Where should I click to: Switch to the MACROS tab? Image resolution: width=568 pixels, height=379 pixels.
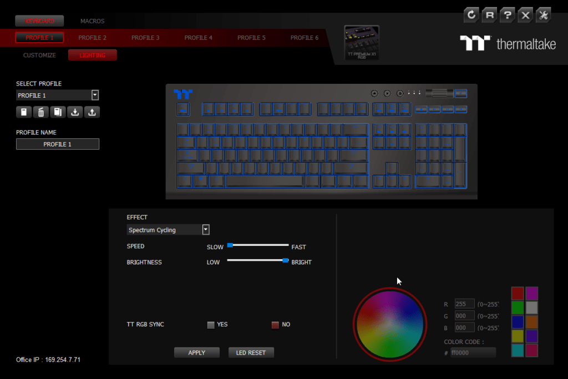pyautogui.click(x=92, y=21)
